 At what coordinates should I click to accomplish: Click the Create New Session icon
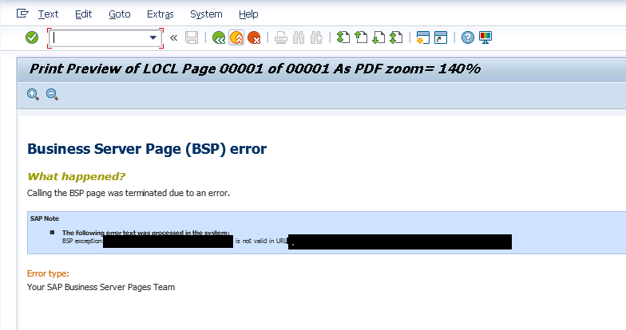pyautogui.click(x=423, y=37)
